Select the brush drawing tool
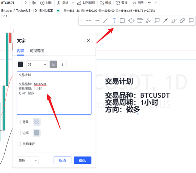Screen dimensions: 196x173 [x=148, y=20]
